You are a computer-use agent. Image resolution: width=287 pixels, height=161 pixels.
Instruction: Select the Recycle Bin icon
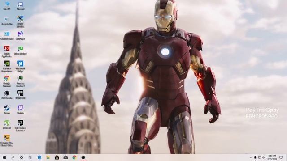coord(7,21)
